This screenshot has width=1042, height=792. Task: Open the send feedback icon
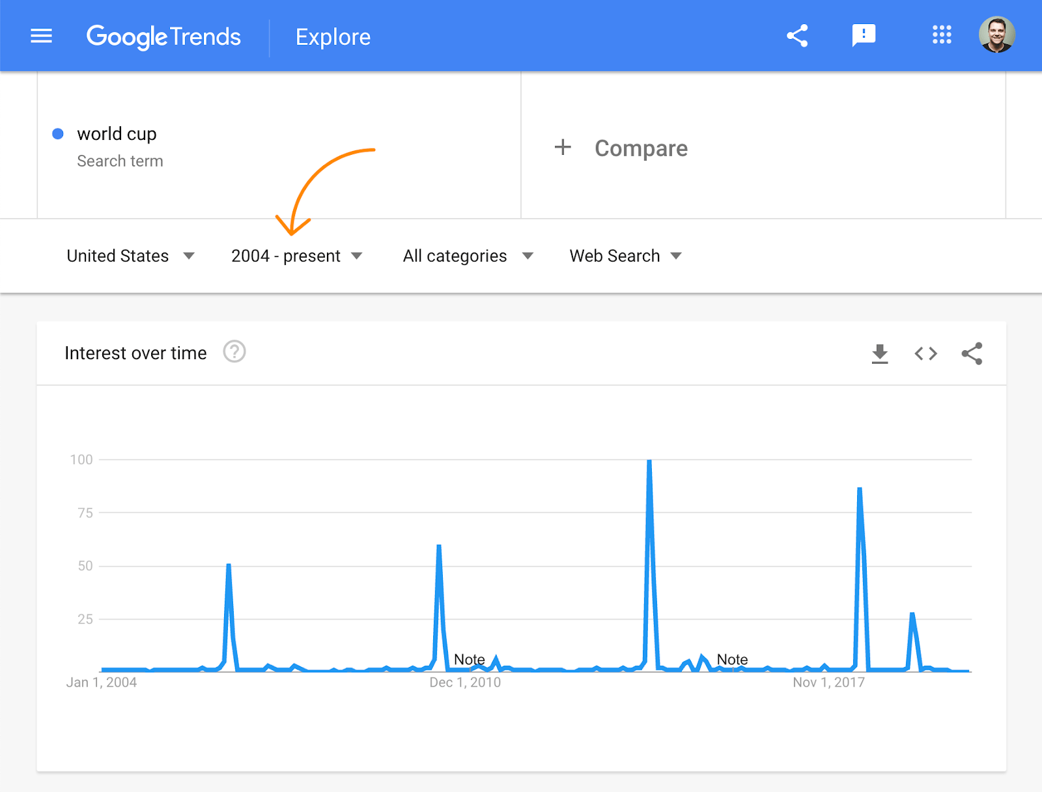pyautogui.click(x=864, y=35)
